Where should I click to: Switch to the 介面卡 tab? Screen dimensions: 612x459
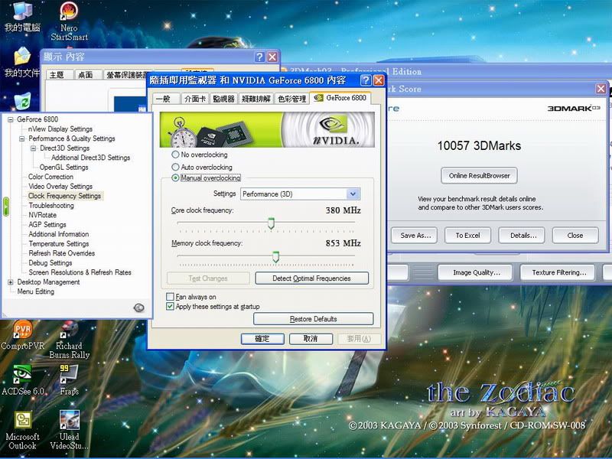pos(195,99)
